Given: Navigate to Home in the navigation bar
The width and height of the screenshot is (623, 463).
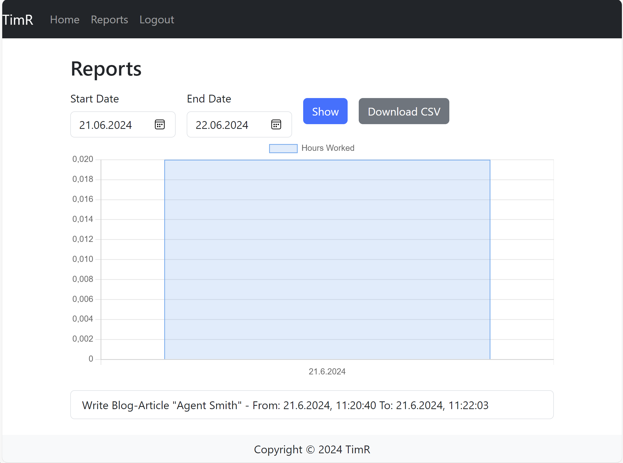Looking at the screenshot, I should (64, 19).
